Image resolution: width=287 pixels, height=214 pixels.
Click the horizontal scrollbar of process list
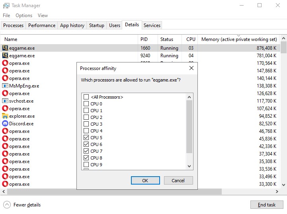coord(119,192)
